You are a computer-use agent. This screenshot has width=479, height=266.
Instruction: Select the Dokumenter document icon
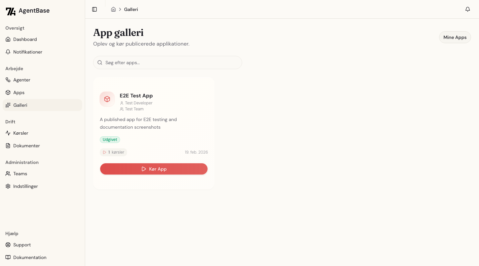pyautogui.click(x=8, y=146)
